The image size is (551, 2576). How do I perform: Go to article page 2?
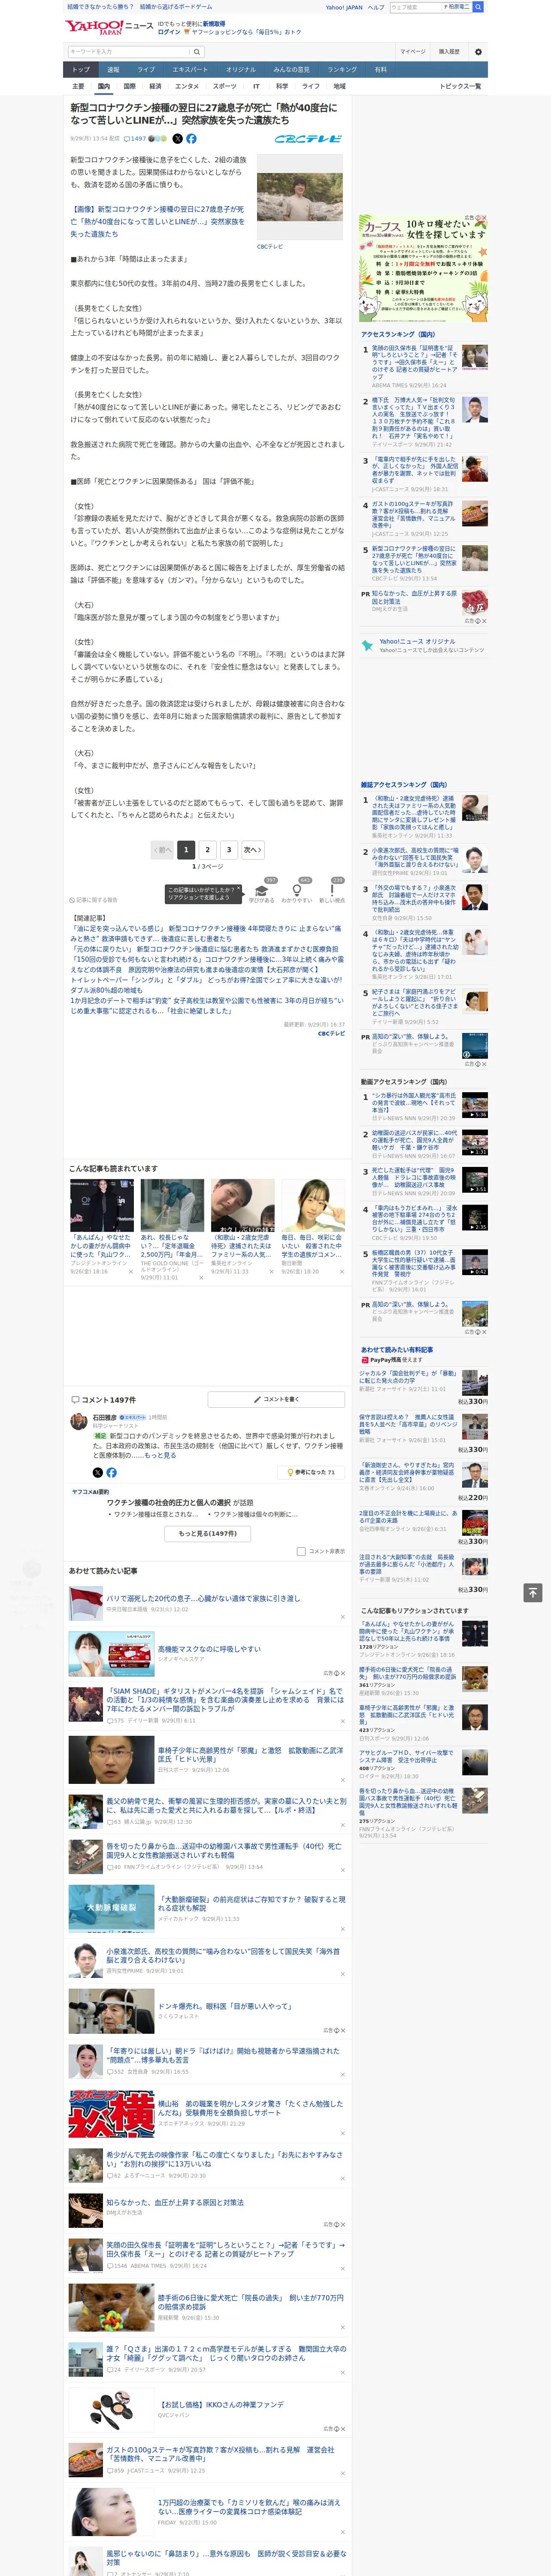pyautogui.click(x=207, y=850)
